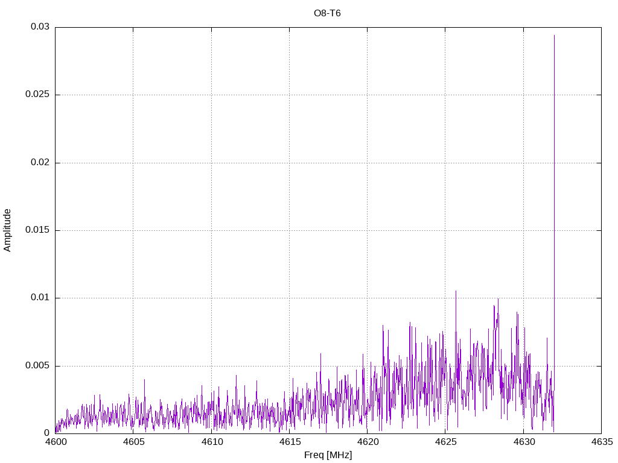Click the 4625 x-axis tick label
The image size is (618, 463).
[x=445, y=443]
